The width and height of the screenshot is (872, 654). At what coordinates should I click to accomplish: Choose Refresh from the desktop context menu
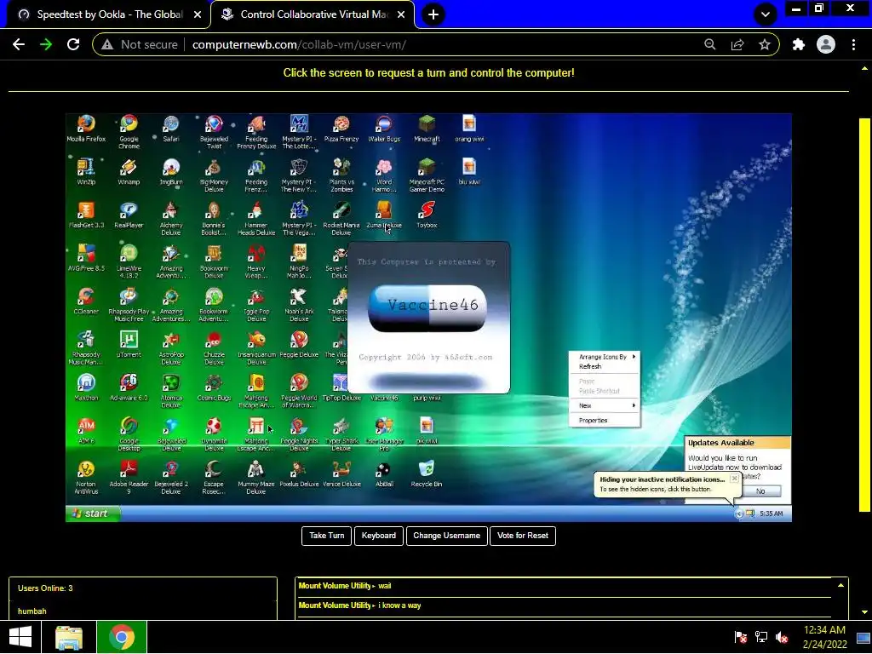(605, 366)
